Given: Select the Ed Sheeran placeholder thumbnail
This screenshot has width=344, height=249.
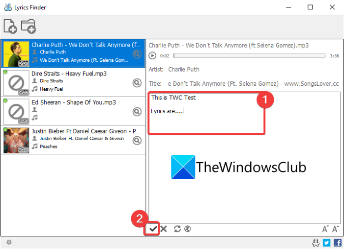Looking at the screenshot, I should tap(16, 112).
